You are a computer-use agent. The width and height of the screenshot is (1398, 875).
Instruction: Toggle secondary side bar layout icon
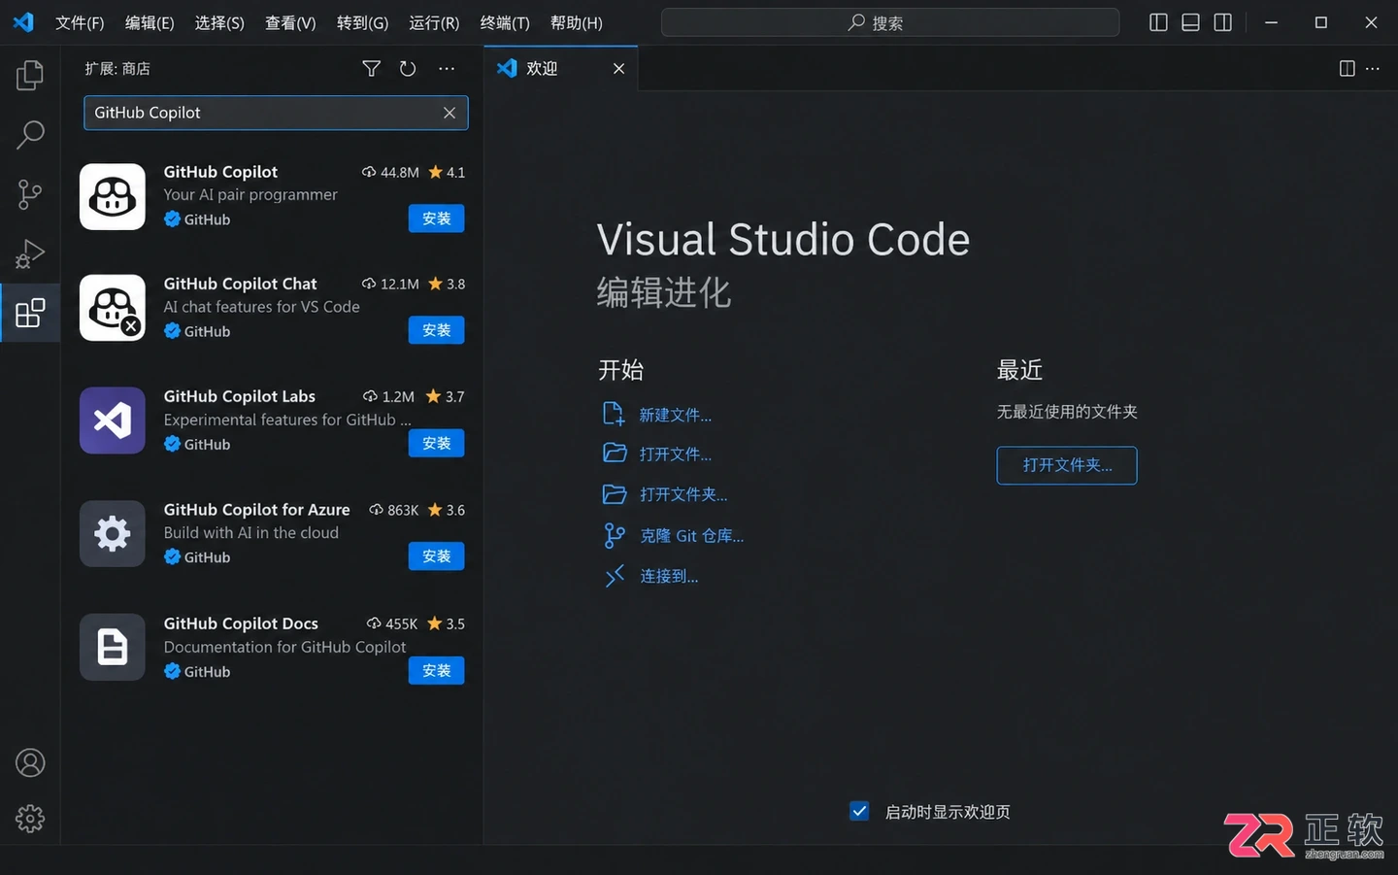pos(1223,22)
